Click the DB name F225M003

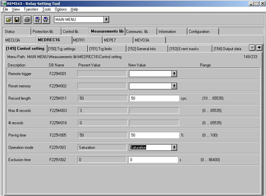click(58, 111)
